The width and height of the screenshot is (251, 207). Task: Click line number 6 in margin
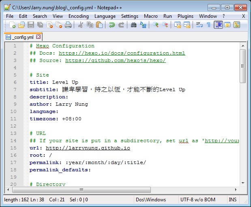[15, 82]
